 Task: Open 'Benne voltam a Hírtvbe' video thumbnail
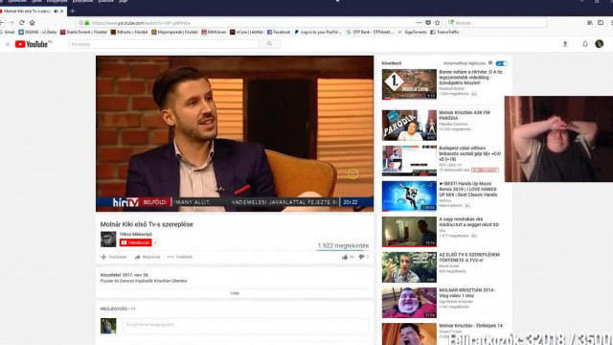409,84
